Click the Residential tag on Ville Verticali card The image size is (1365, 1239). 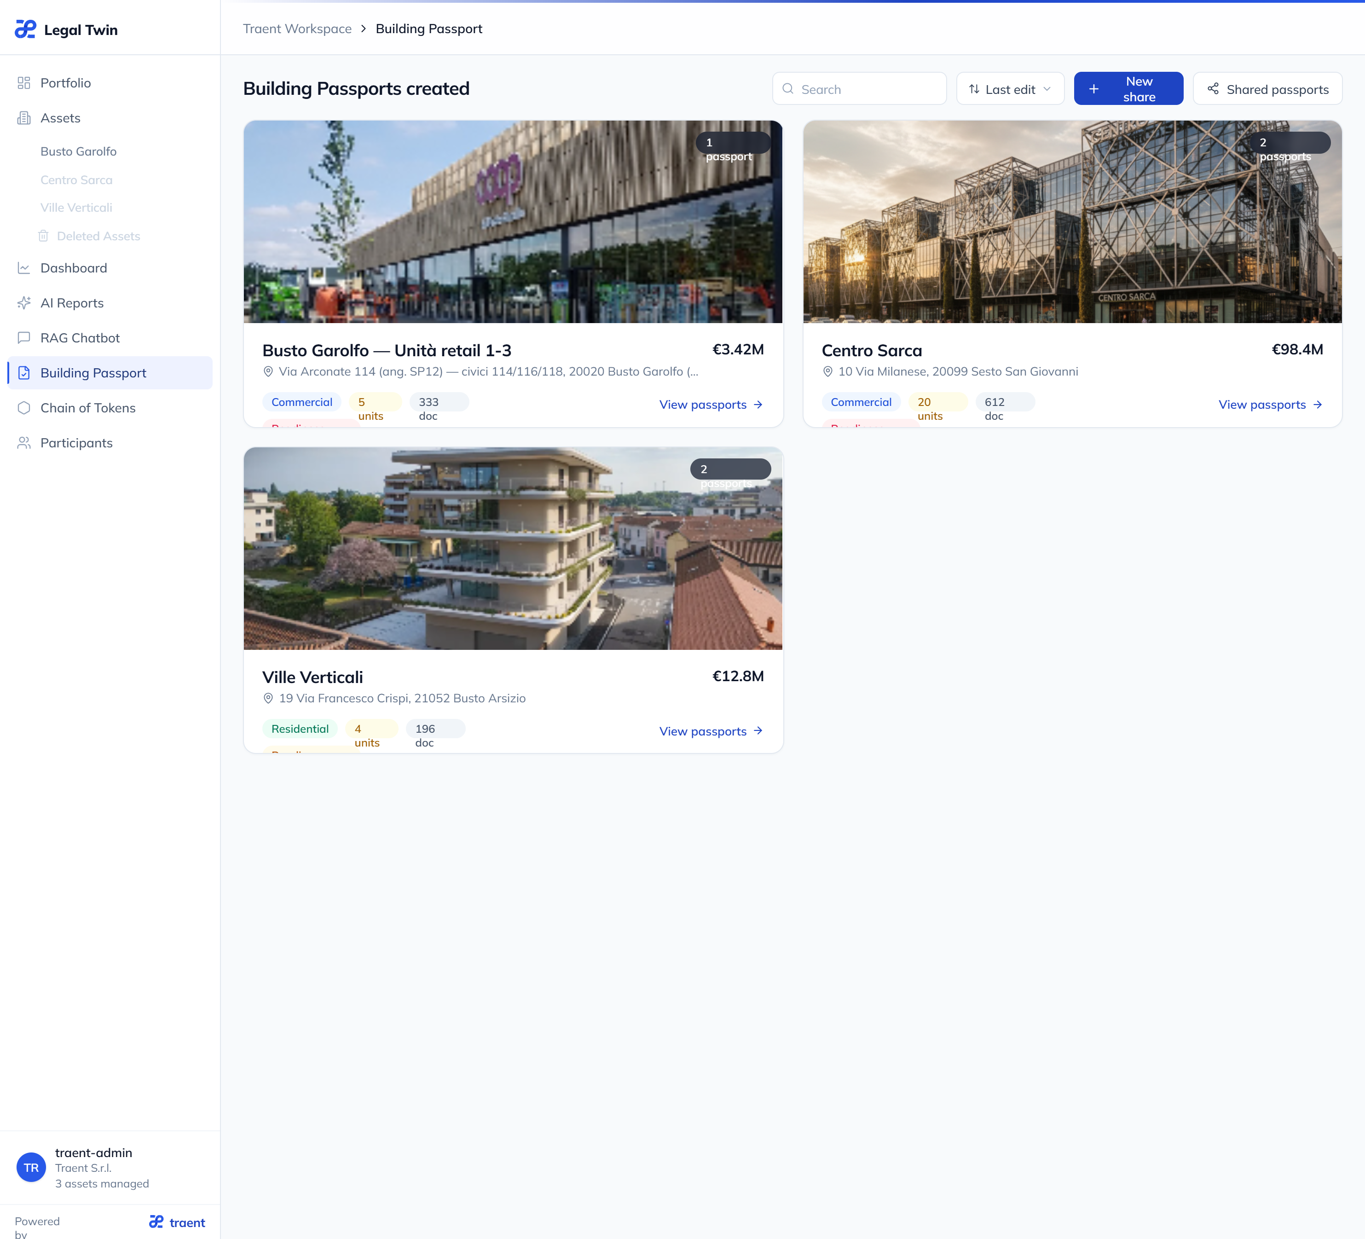299,729
